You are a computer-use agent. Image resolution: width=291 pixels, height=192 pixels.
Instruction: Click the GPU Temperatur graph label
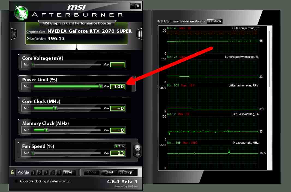tap(245, 28)
